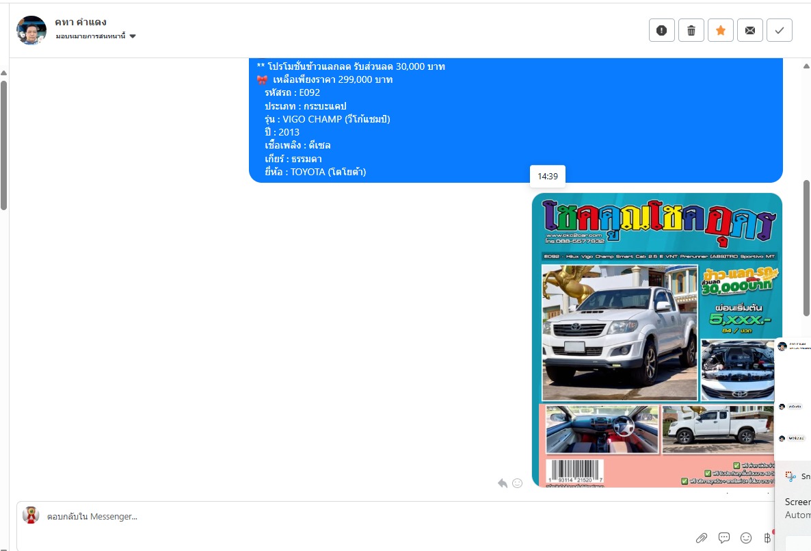Click the left panel scroll up arrow
The height and width of the screenshot is (551, 811).
click(3, 73)
